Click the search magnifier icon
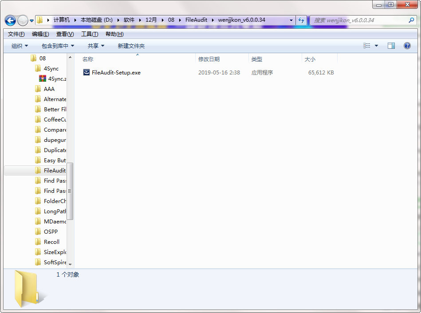 pos(412,20)
